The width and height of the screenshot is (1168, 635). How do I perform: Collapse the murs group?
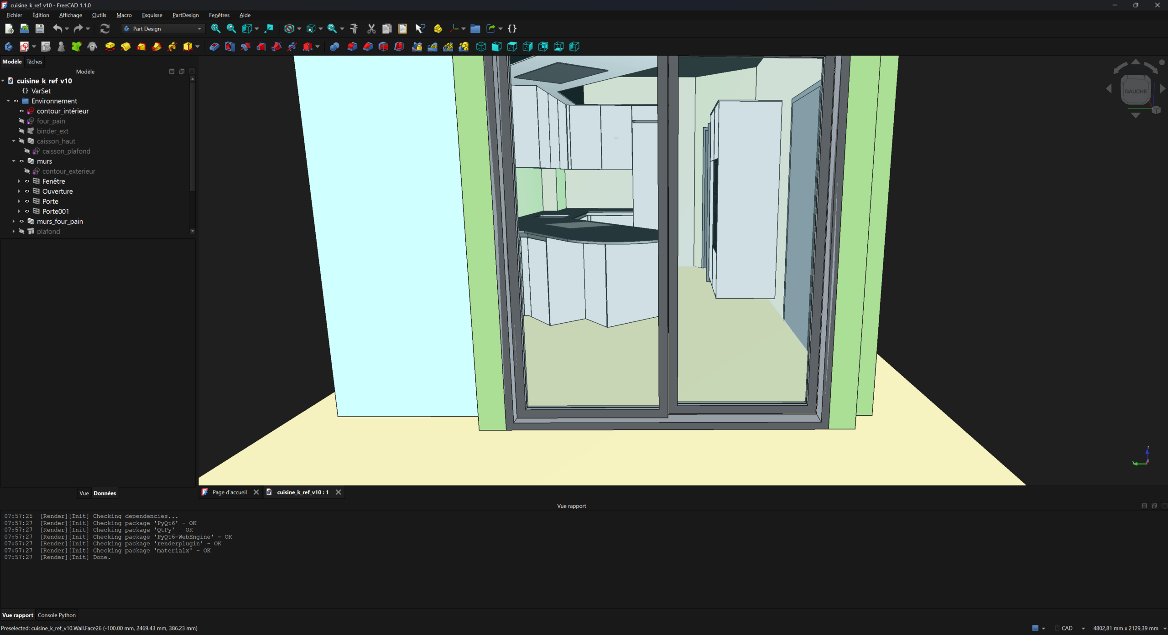tap(14, 161)
